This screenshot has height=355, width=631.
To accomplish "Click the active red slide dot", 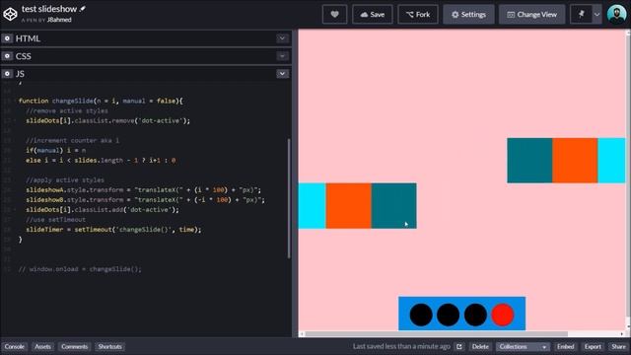I will point(503,315).
